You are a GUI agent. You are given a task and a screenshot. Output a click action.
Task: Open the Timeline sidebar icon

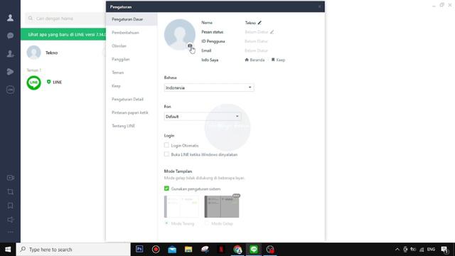pyautogui.click(x=10, y=72)
